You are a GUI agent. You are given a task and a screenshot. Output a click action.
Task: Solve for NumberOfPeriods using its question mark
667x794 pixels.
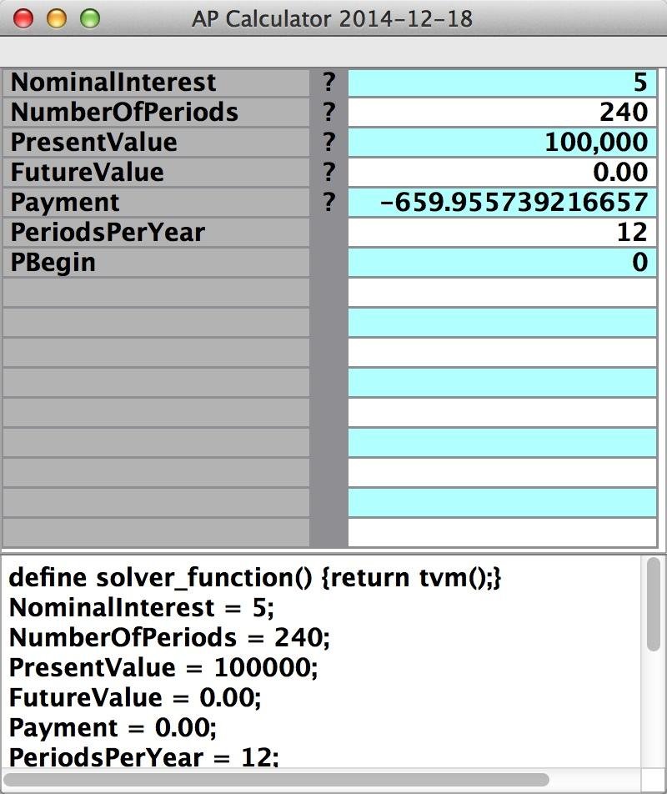[x=329, y=112]
